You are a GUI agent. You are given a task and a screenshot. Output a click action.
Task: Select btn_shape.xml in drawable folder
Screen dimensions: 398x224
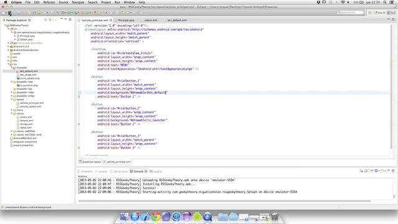[x=28, y=75]
